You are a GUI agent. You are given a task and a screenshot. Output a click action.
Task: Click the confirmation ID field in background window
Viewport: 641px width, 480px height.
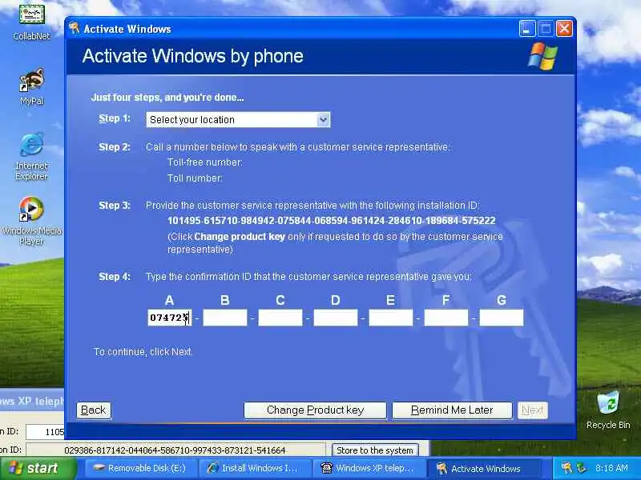[x=175, y=450]
